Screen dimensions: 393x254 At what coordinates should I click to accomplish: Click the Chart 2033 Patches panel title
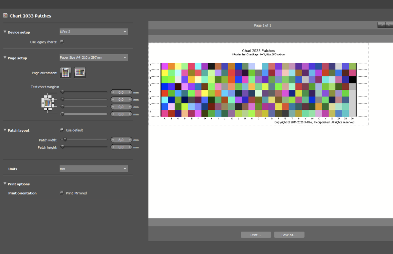[30, 16]
